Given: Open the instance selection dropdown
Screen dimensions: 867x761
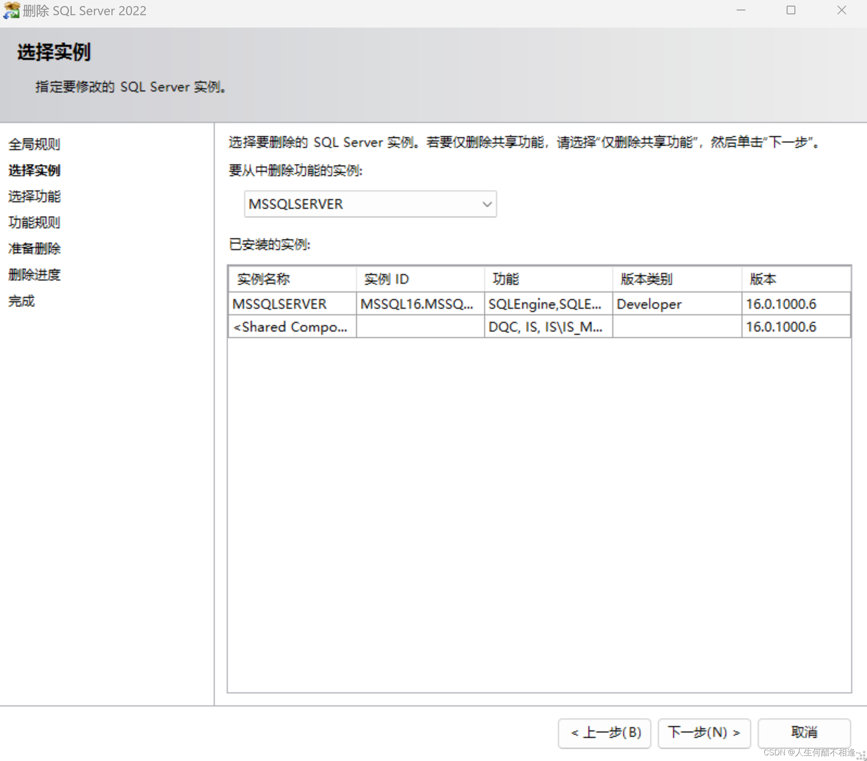Looking at the screenshot, I should (x=369, y=204).
